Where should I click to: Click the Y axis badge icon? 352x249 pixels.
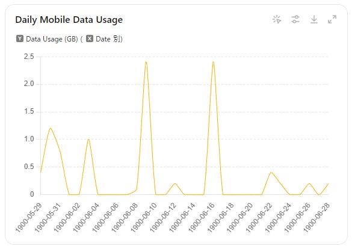click(x=20, y=38)
